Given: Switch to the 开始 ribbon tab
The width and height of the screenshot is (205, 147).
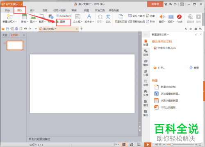Looking at the screenshot, I should click(x=7, y=10).
